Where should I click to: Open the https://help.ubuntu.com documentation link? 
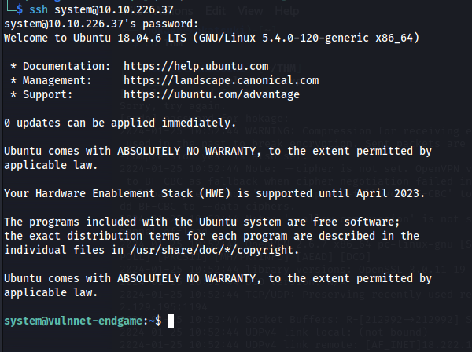pos(196,66)
